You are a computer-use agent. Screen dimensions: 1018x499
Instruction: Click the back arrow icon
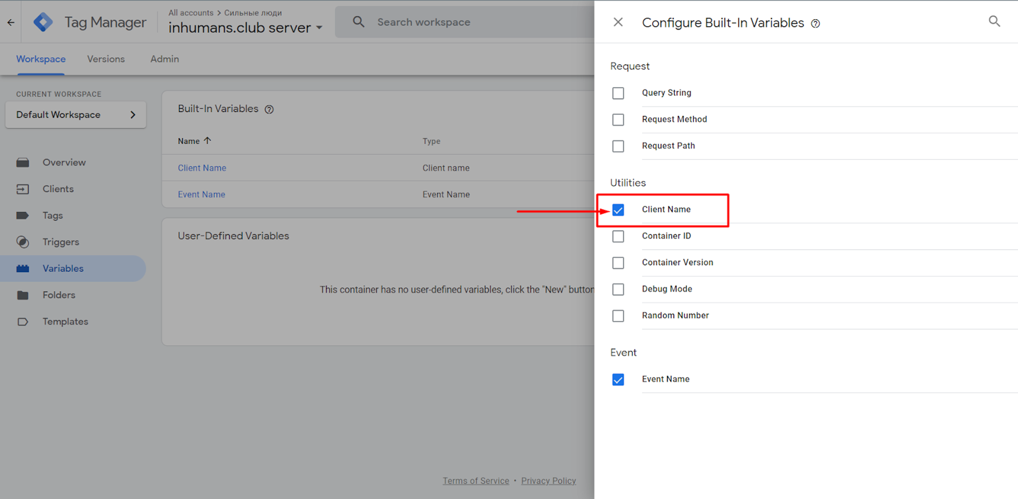coord(11,22)
